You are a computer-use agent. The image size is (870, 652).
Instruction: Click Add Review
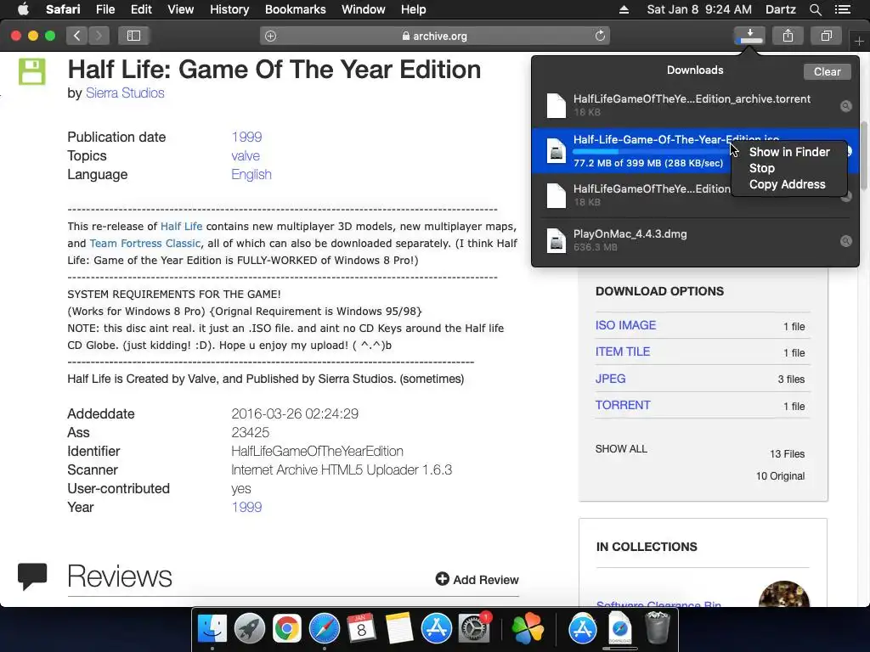tap(477, 579)
